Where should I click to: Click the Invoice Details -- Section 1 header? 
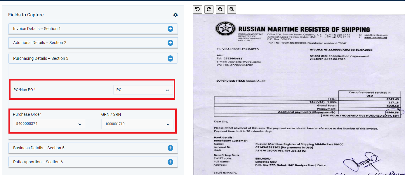(93, 29)
